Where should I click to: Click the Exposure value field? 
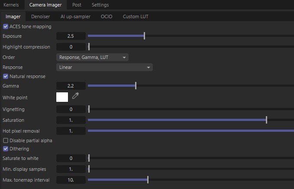[x=71, y=36]
